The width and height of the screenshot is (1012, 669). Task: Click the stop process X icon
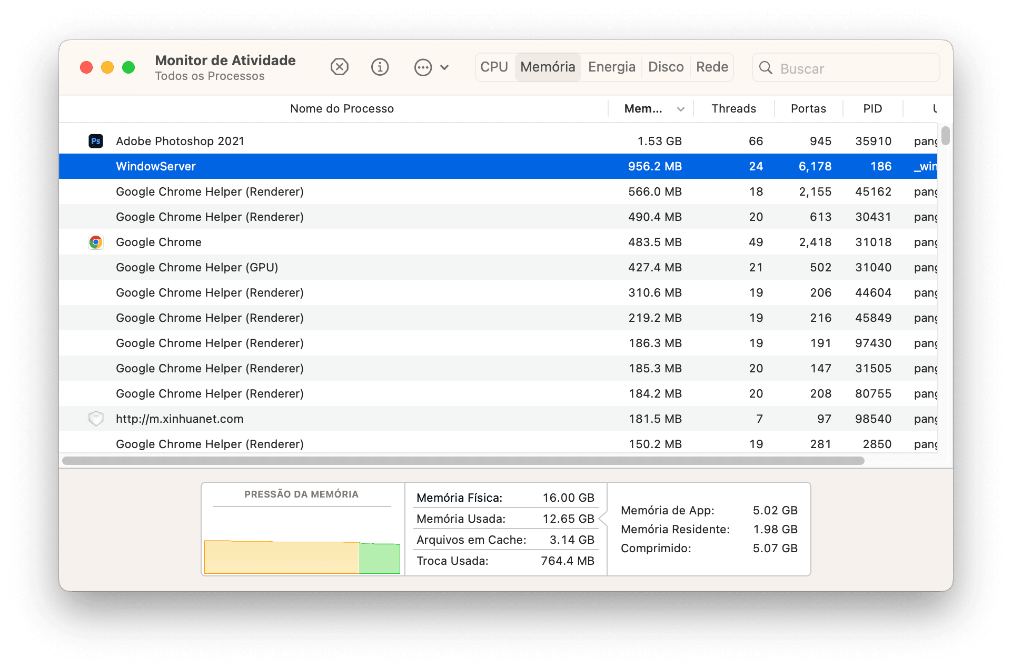click(x=340, y=67)
